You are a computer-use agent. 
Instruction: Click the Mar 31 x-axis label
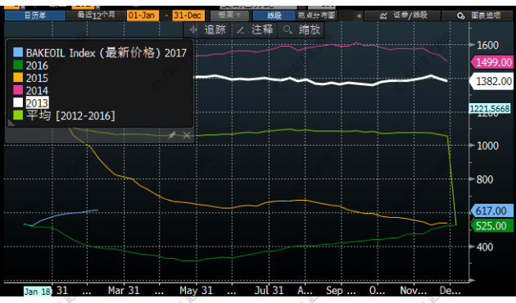[124, 291]
